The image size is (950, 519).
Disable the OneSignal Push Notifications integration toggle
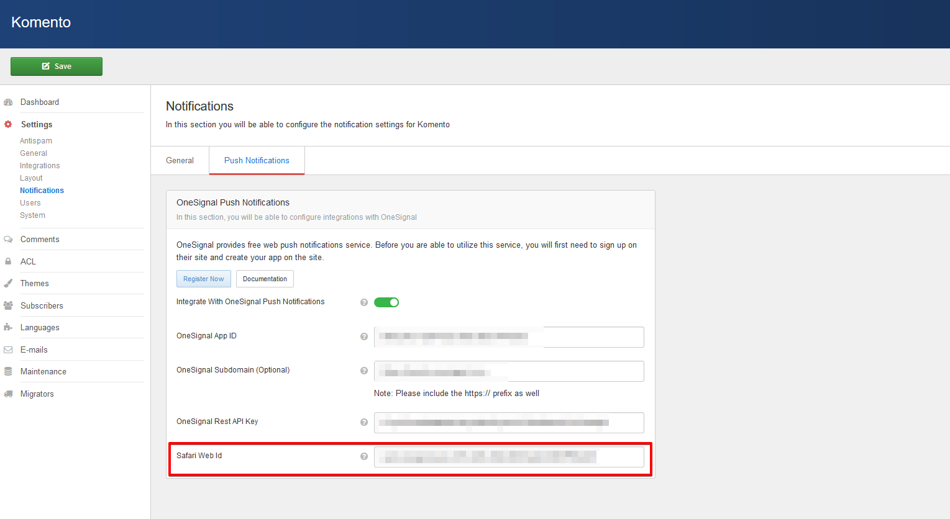(386, 302)
